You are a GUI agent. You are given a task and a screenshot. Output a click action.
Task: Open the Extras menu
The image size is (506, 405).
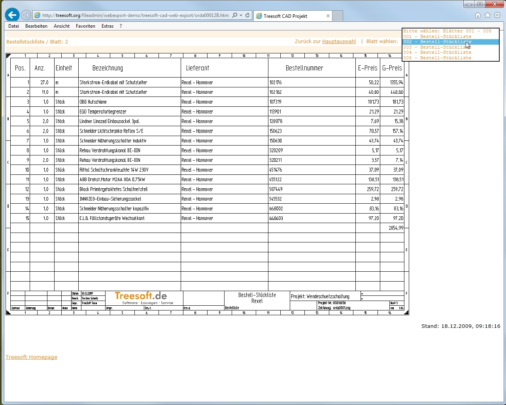point(107,26)
